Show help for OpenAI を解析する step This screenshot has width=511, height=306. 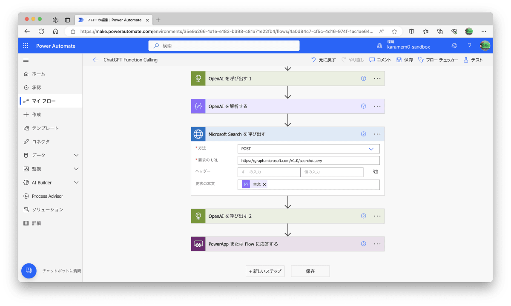[363, 106]
